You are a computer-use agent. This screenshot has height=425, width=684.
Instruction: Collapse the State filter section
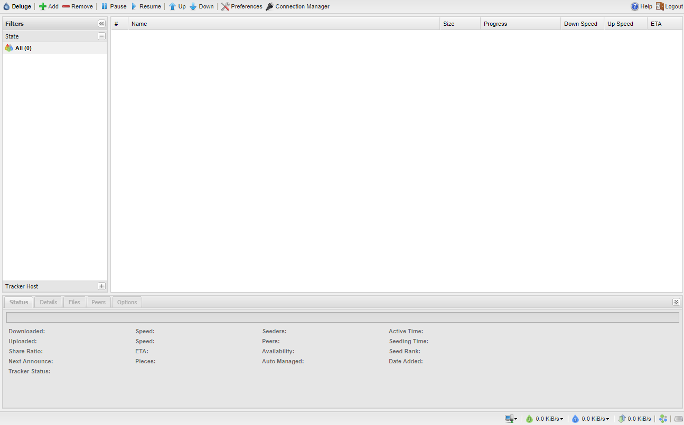[101, 36]
